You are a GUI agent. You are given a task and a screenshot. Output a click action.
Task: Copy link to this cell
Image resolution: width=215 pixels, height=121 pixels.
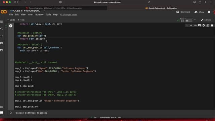(x=195, y=26)
